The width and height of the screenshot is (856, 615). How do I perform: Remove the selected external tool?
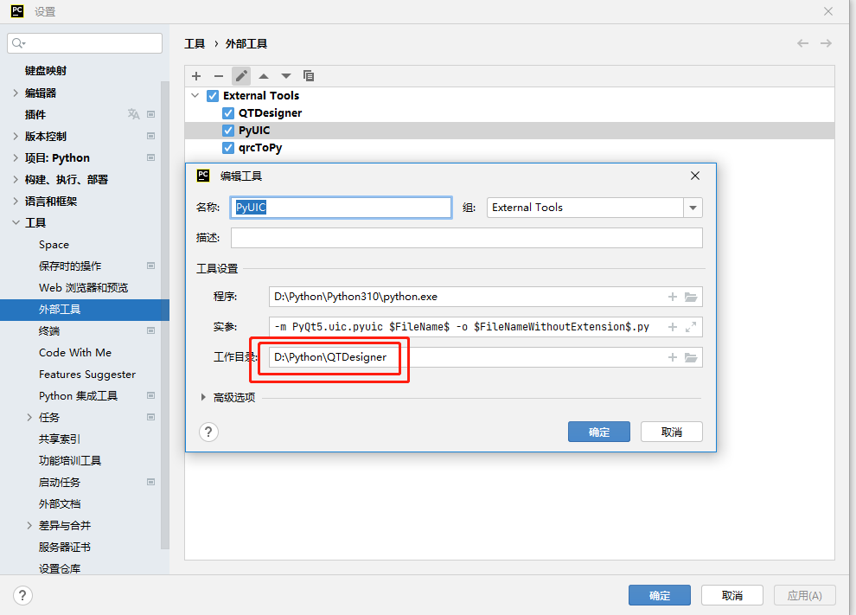click(x=219, y=76)
